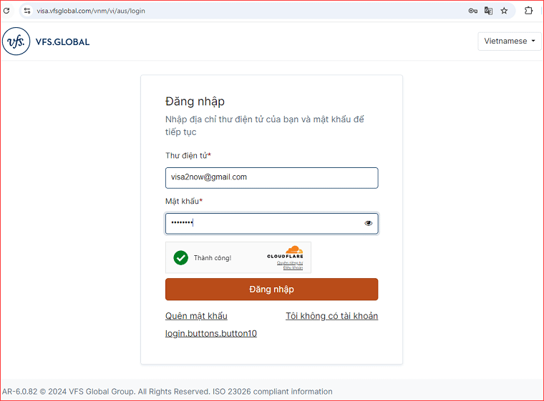The height and width of the screenshot is (401, 544).
Task: Open Cloudflare Điều khoản link
Action: (293, 267)
